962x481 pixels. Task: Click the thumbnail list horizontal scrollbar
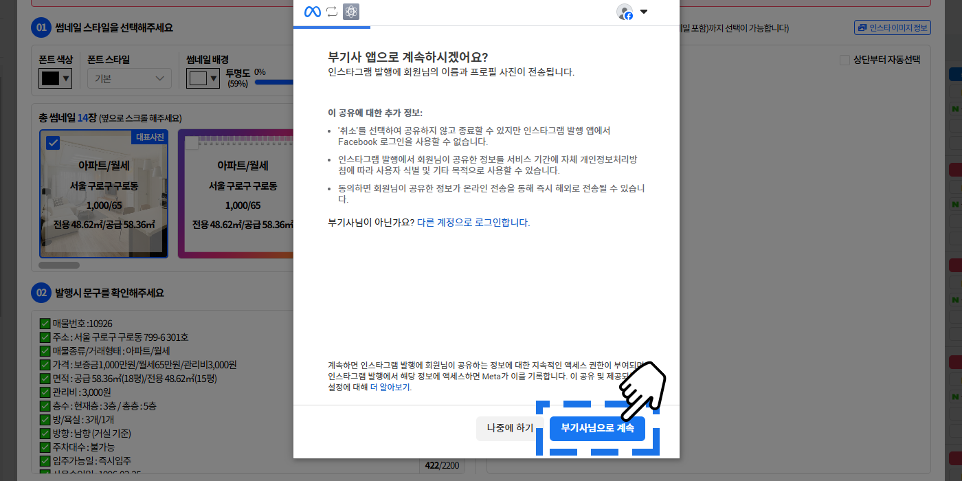click(59, 265)
